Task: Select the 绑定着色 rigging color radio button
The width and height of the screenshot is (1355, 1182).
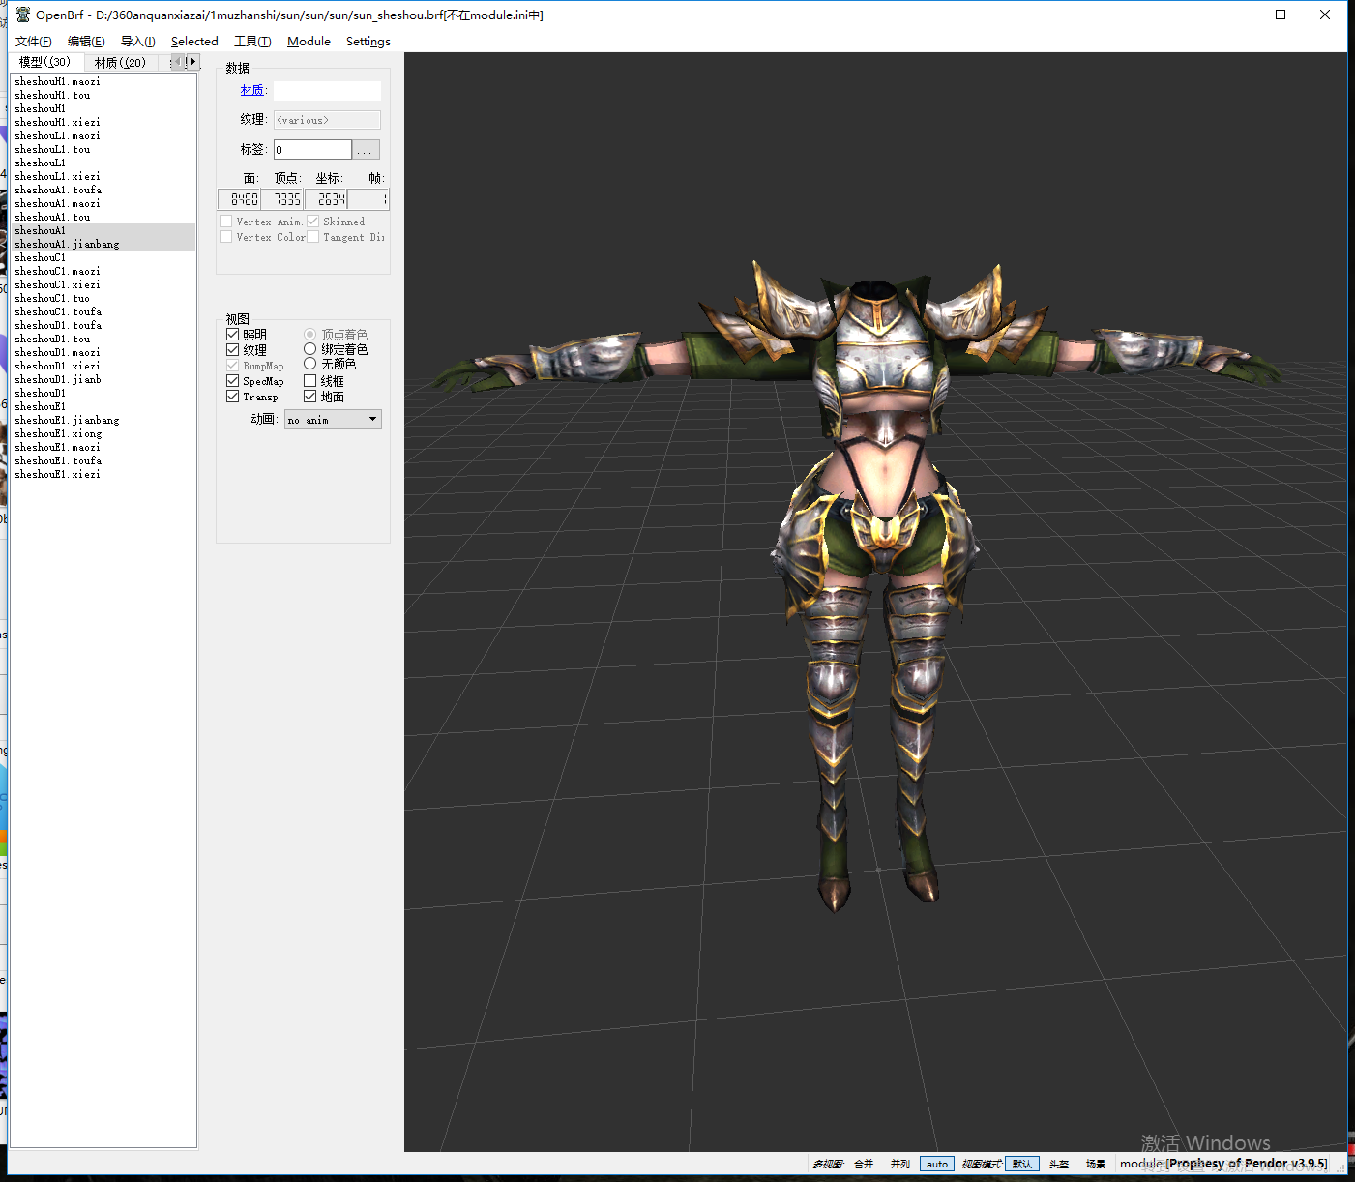Action: coord(309,349)
